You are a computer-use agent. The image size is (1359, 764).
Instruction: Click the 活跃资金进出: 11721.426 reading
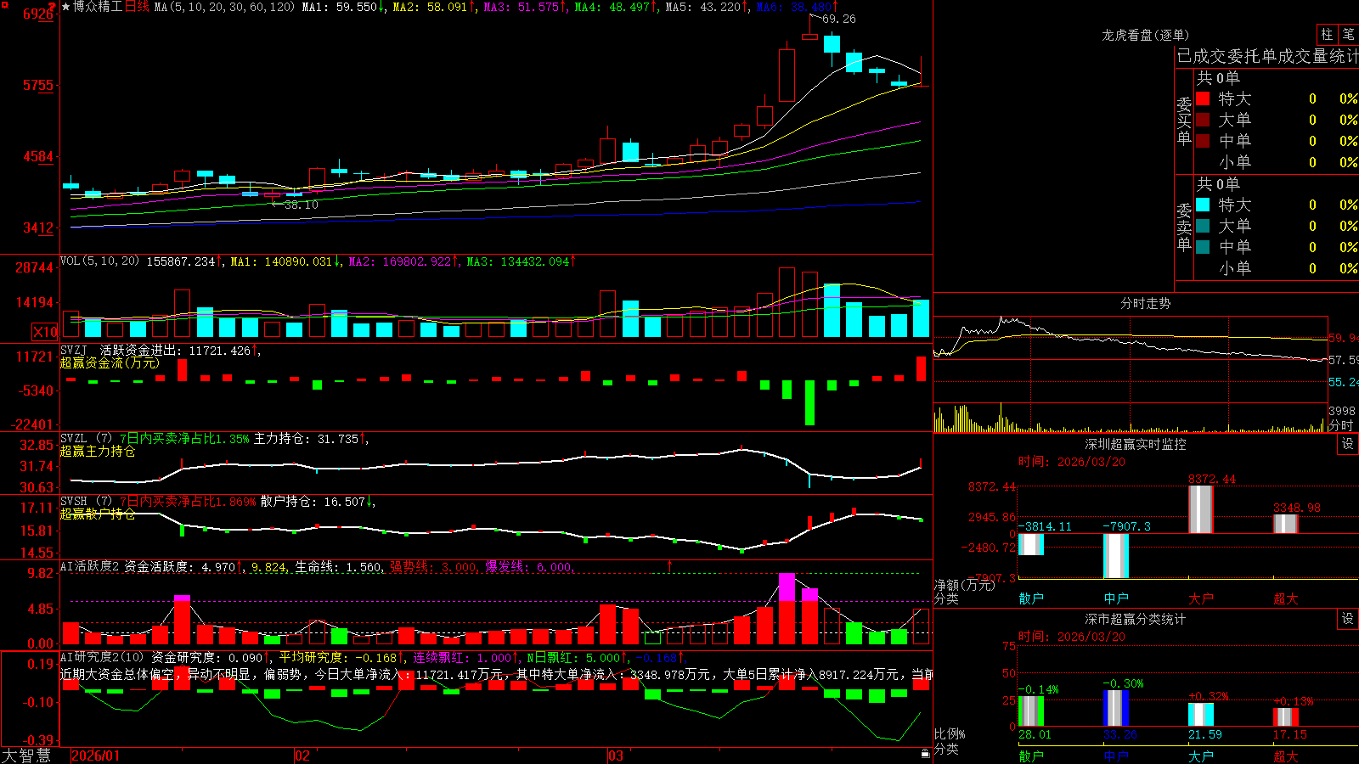pyautogui.click(x=176, y=350)
